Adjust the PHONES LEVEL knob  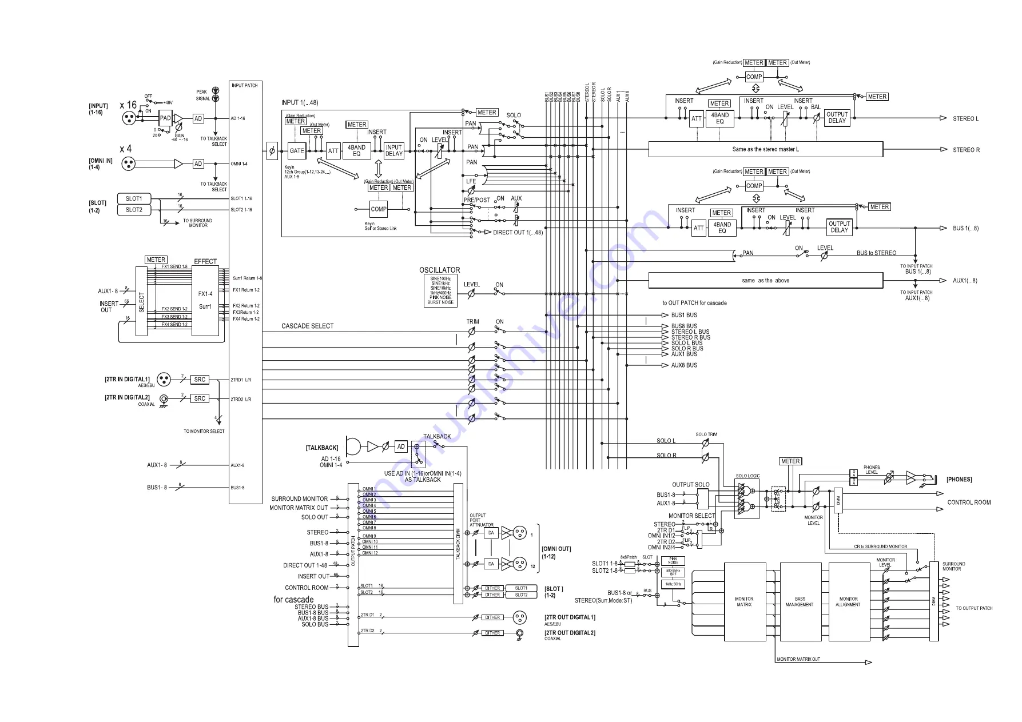(x=889, y=478)
